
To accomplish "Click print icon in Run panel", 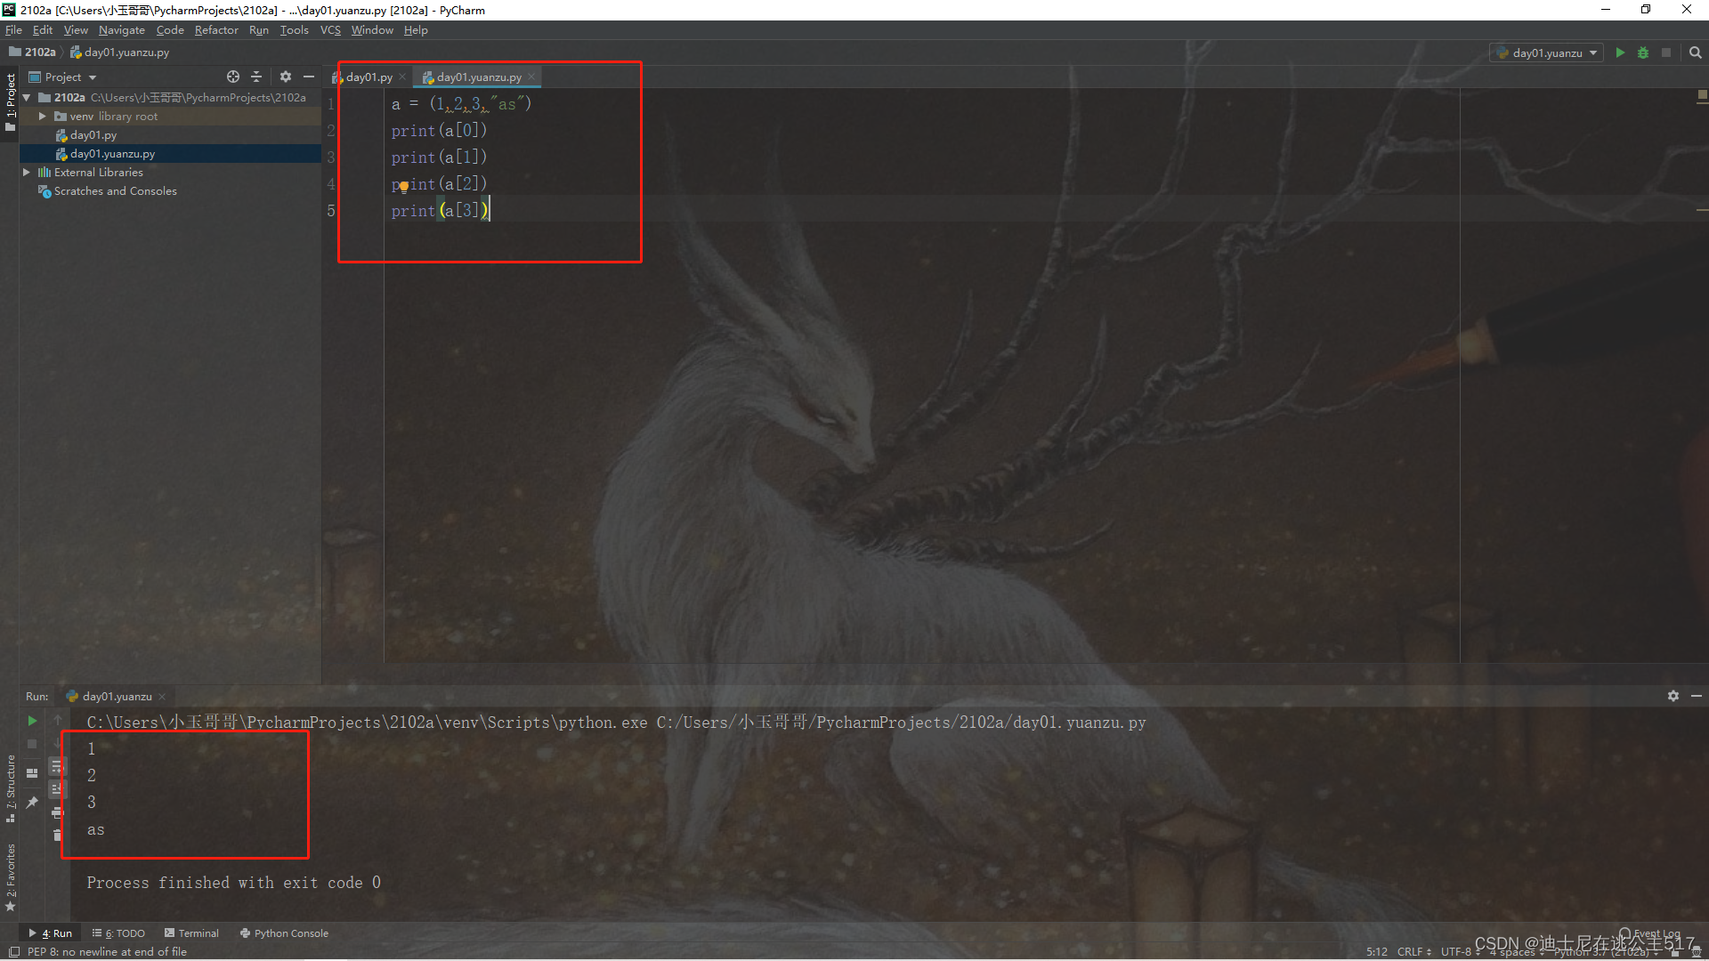I will pos(57,812).
